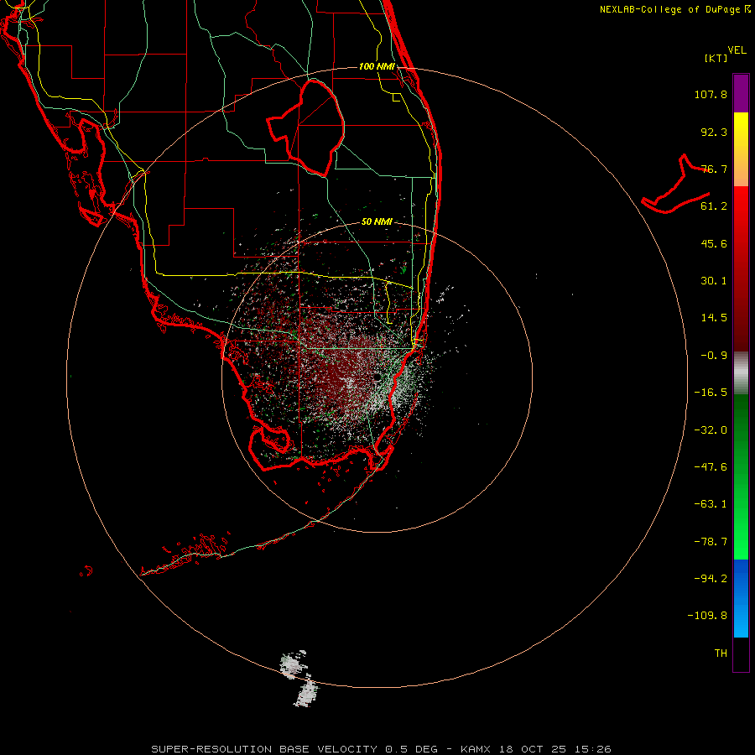This screenshot has width=755, height=755.
Task: Click the 100 NMI range ring label
Action: (377, 66)
